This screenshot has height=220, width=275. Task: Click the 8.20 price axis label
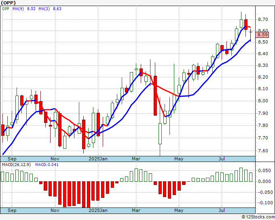(263, 77)
